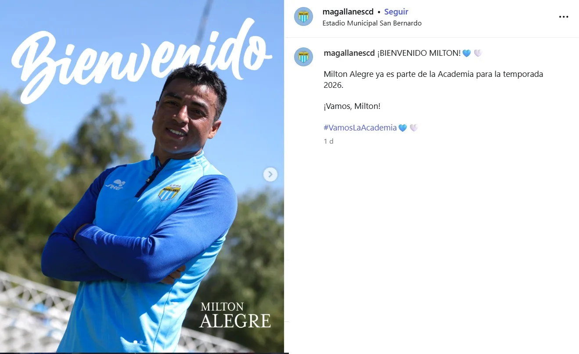This screenshot has height=354, width=579.
Task: Click the 1 d post timestamp
Action: coord(328,141)
